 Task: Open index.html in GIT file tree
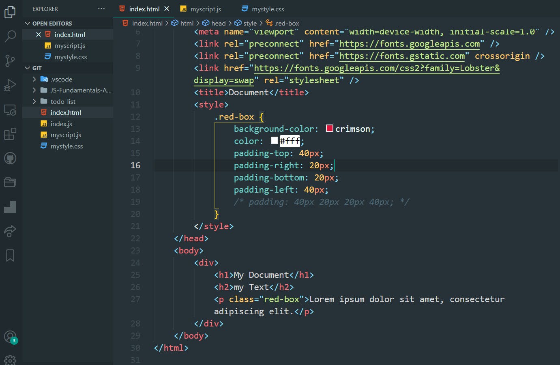coord(68,112)
